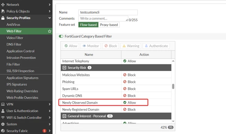This screenshot has width=226, height=134.
Task: Click the Block icon for Malicious Websites
Action: pyautogui.click(x=125, y=75)
